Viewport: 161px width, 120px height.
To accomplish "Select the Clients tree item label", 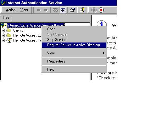I will tap(18, 30).
